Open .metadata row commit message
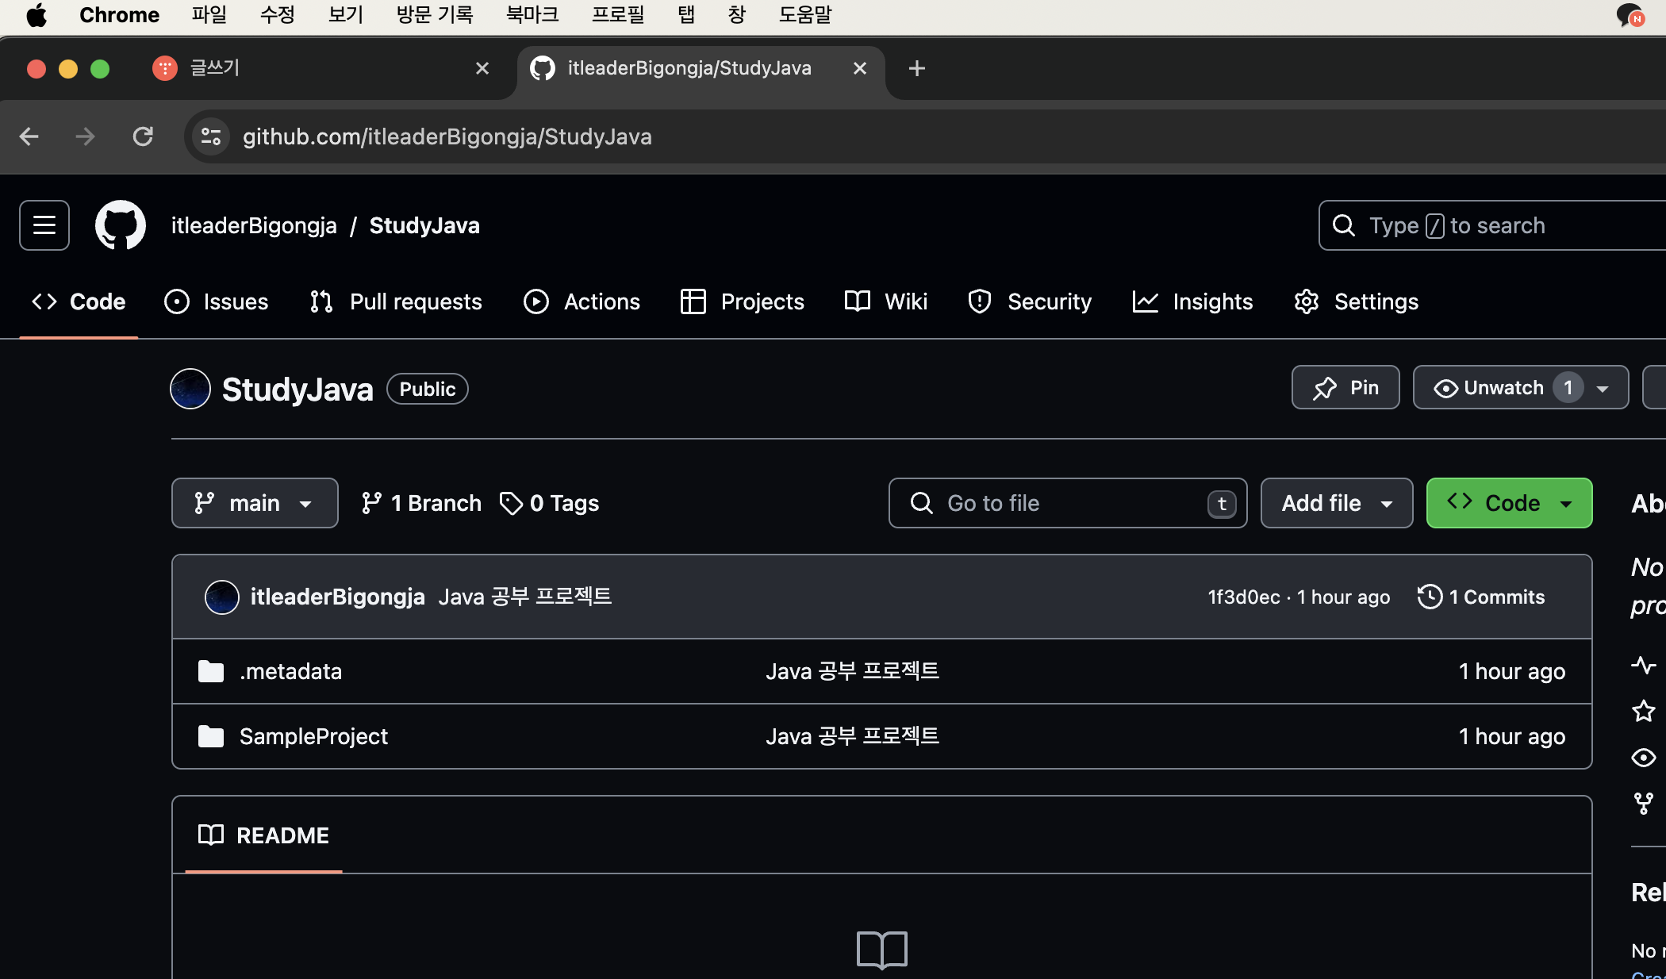 [852, 671]
